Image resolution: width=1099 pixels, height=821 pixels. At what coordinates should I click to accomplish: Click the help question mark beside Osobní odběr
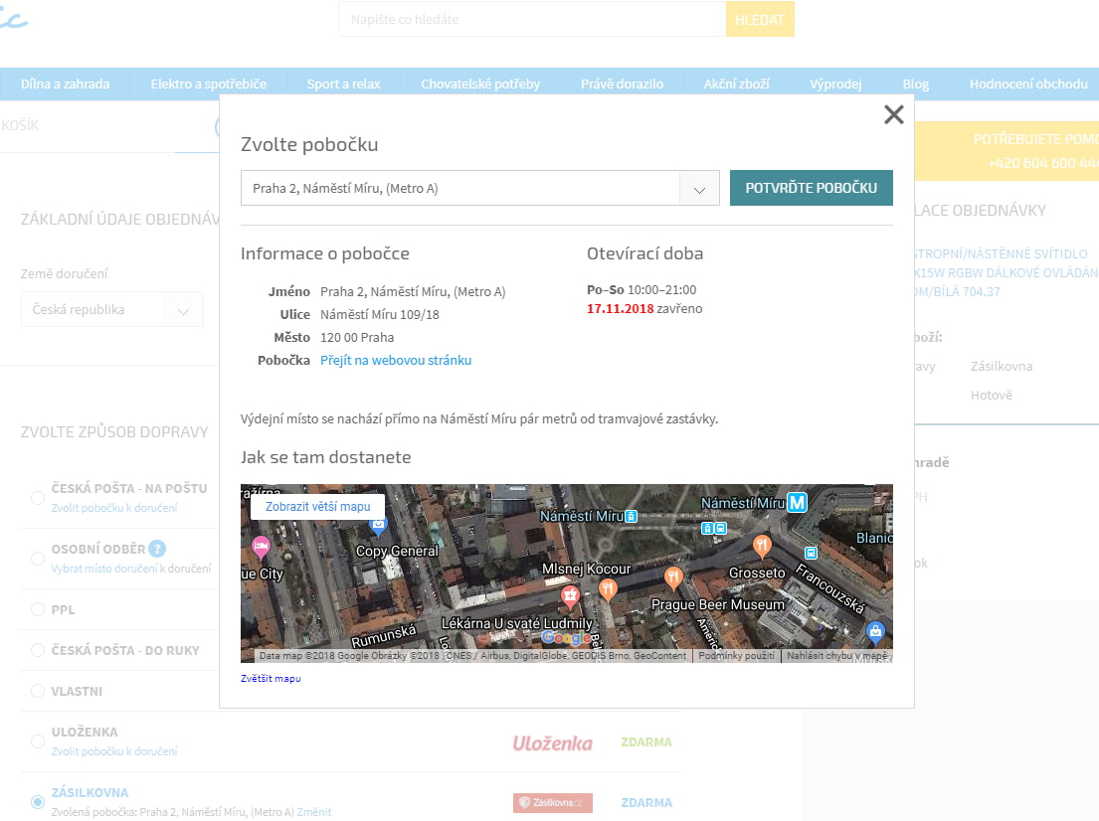pos(157,550)
